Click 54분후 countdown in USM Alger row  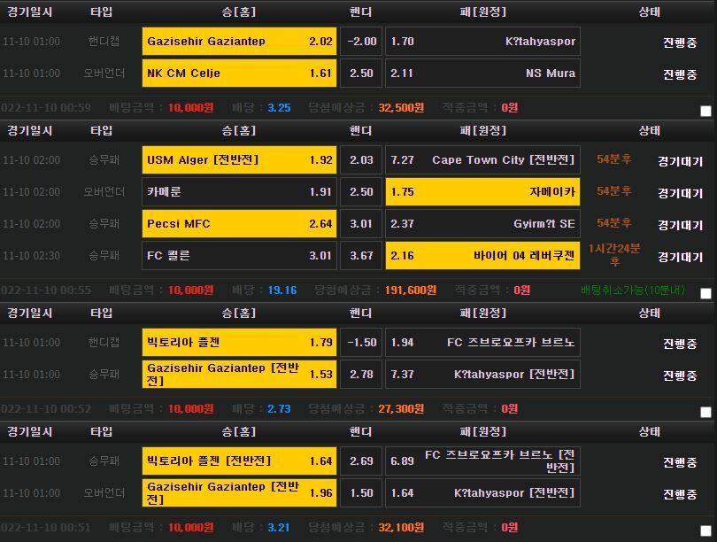(x=614, y=159)
